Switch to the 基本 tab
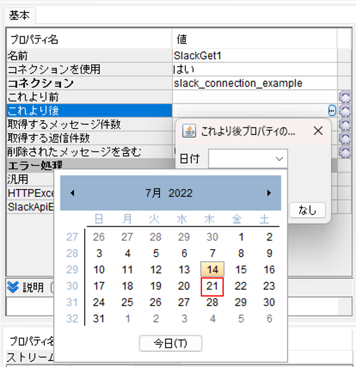This screenshot has height=367, width=356. click(19, 15)
